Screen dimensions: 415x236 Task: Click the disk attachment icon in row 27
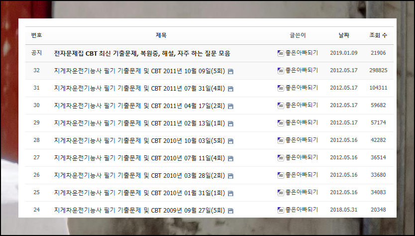coord(230,159)
